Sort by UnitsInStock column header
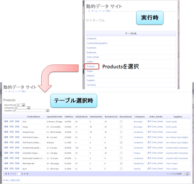 point(81,117)
